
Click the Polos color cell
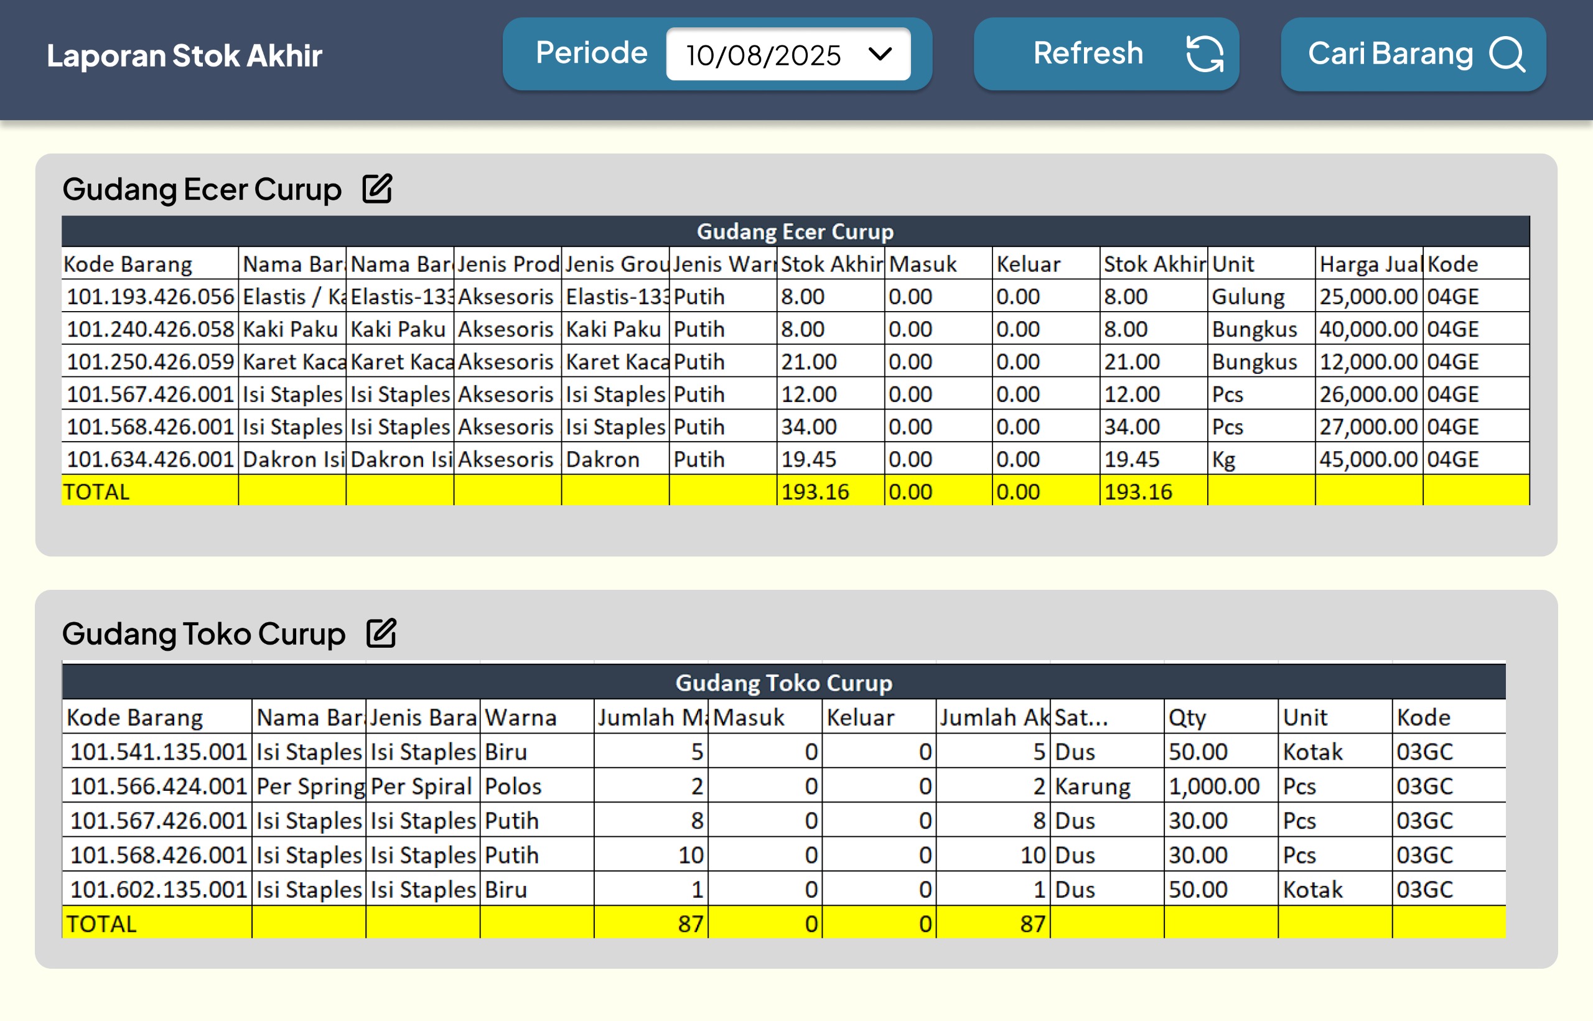click(x=537, y=786)
